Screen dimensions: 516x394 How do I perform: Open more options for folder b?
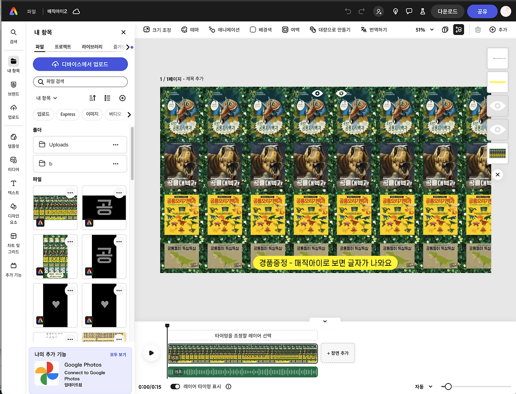(116, 164)
